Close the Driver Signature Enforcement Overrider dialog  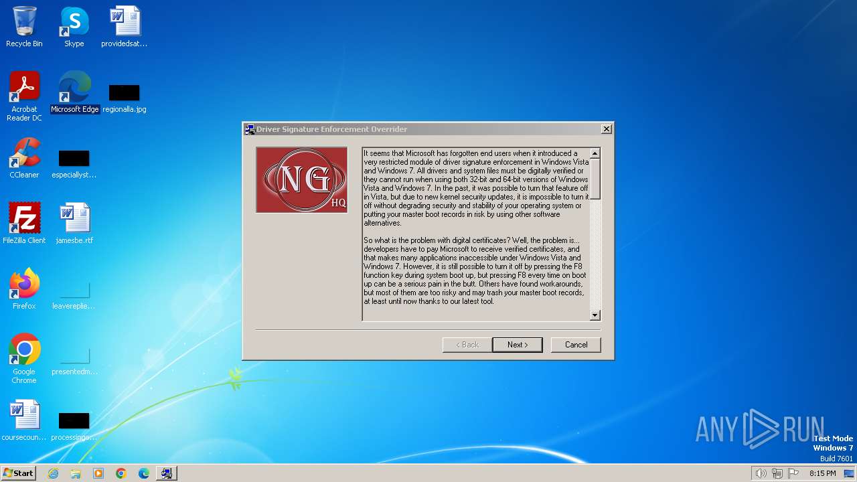pos(606,129)
